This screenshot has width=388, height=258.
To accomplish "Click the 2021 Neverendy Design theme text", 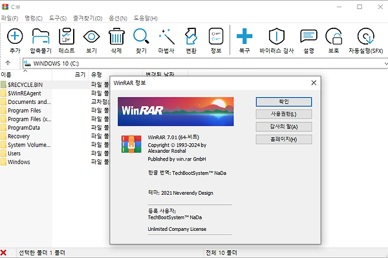I will pyautogui.click(x=187, y=193).
